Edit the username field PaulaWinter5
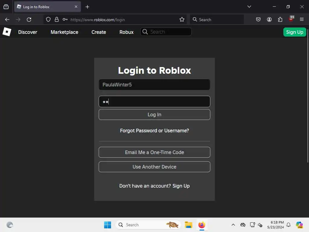This screenshot has width=309, height=232. point(154,85)
